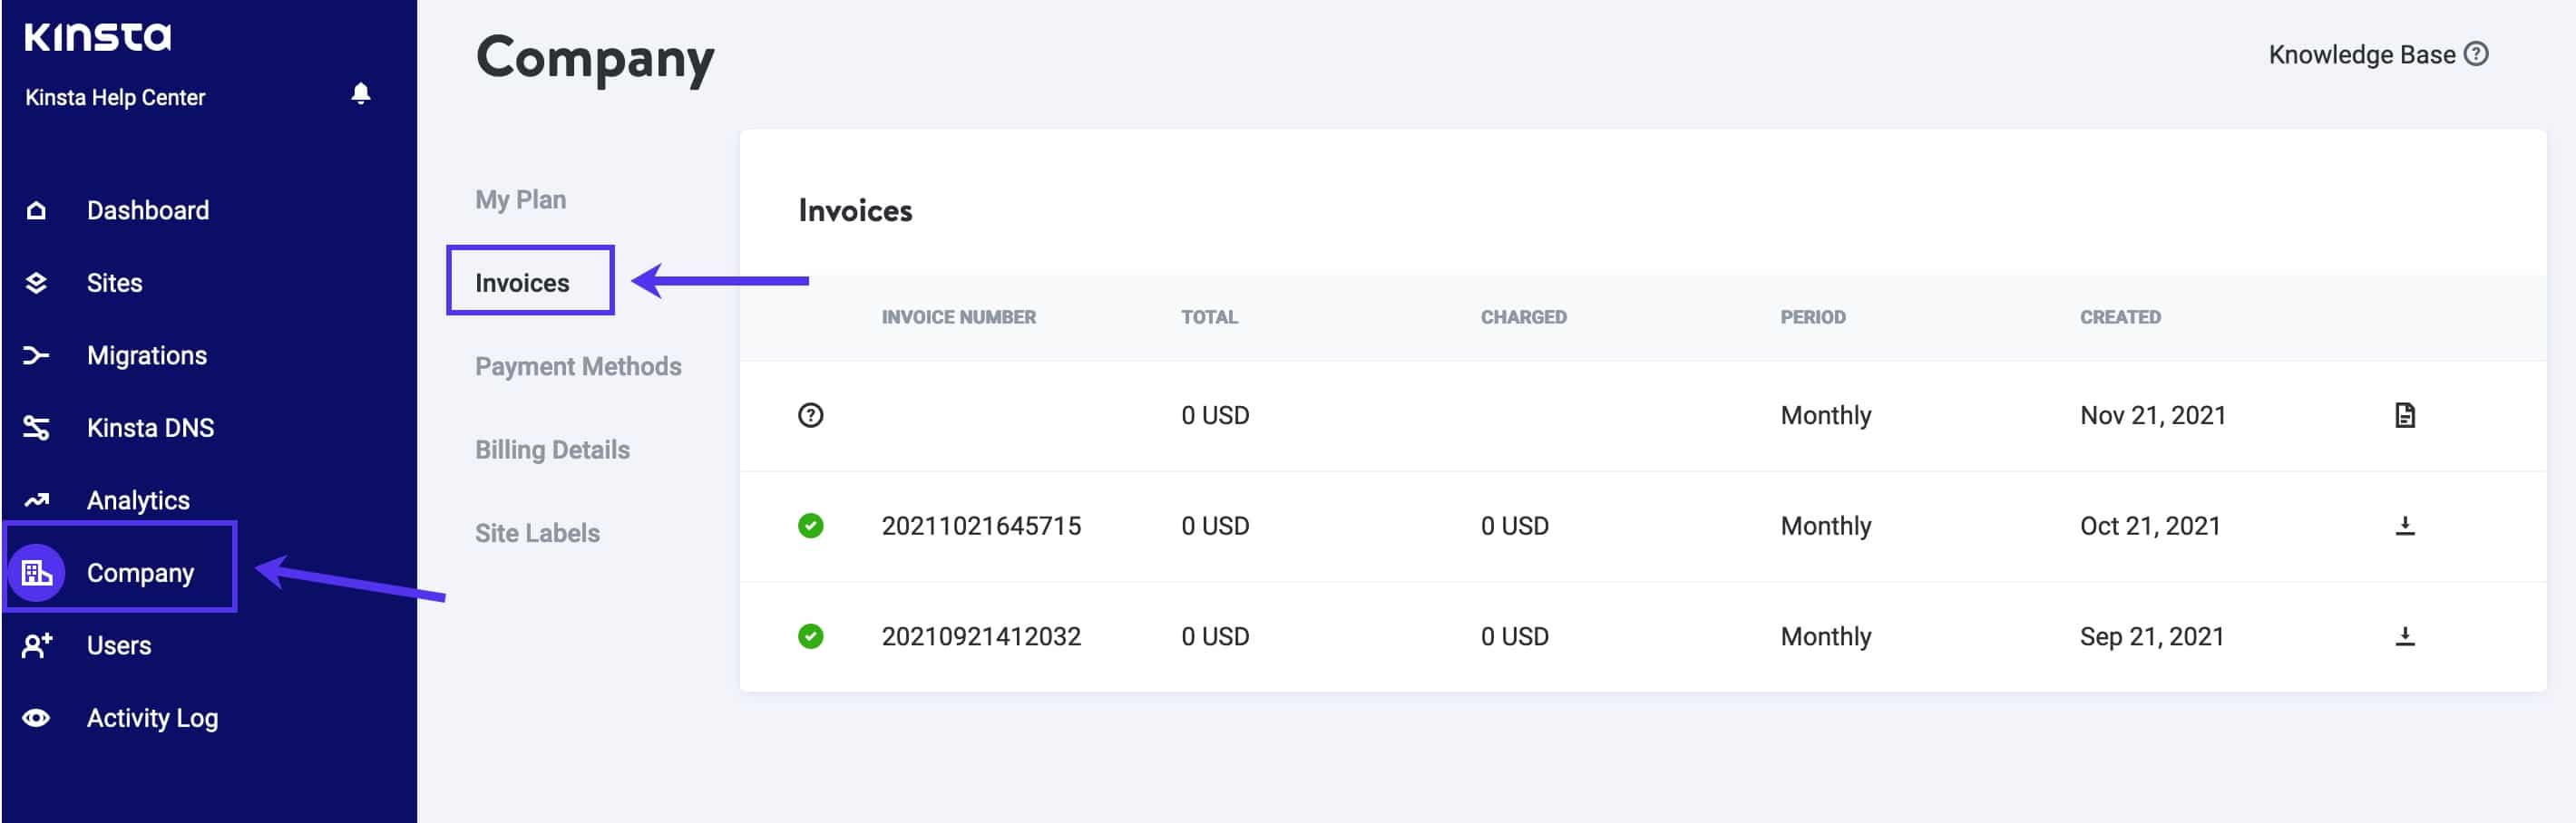Click invoice number 20211021645715
Viewport: 2576px width, 823px height.
[x=981, y=527]
